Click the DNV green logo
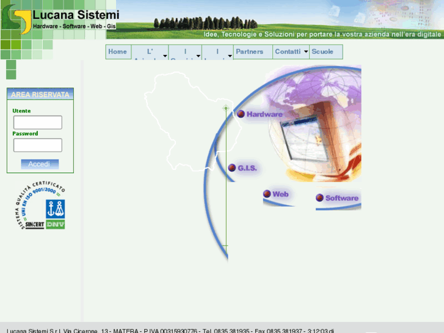Screen dimensions: 444x333 [56, 224]
